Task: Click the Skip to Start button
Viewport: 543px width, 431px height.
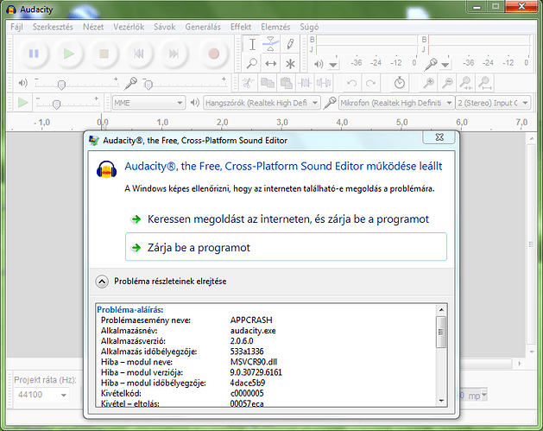Action: (x=139, y=54)
